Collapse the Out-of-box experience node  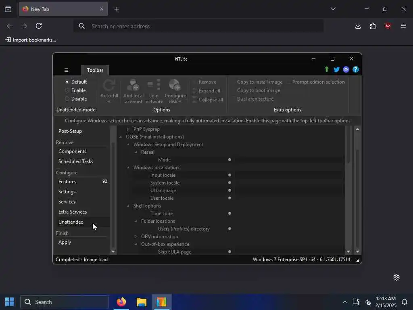pyautogui.click(x=136, y=244)
